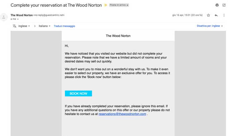Image resolution: width=228 pixels, height=136 pixels.
Task: Click the sender avatar icon
Action: tap(4, 17)
